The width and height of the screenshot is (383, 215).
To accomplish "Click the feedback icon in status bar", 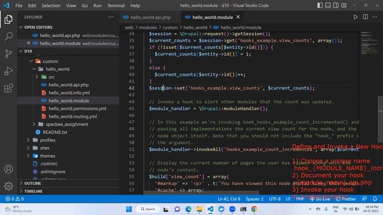I will (x=364, y=199).
